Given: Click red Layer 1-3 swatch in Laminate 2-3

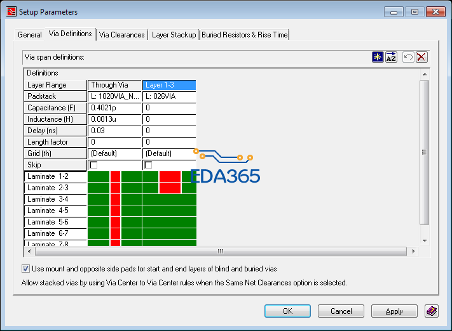Looking at the screenshot, I should (x=170, y=188).
